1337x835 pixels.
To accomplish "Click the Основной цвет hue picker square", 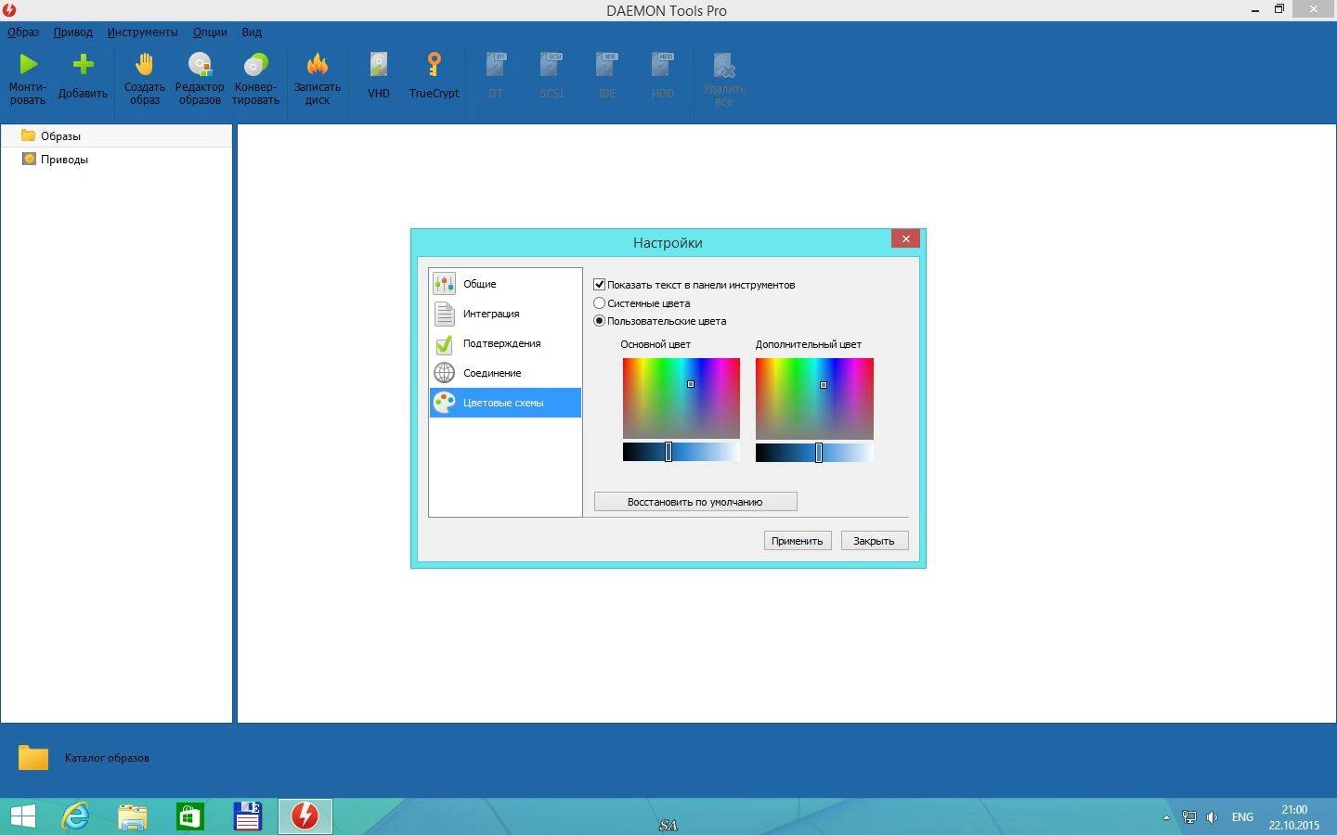I will [681, 398].
